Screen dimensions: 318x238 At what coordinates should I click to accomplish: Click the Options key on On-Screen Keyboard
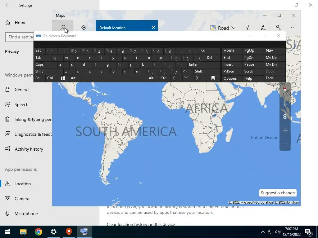click(x=232, y=78)
